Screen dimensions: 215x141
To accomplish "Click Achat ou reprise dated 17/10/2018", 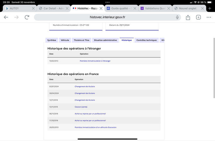I will (90, 121).
